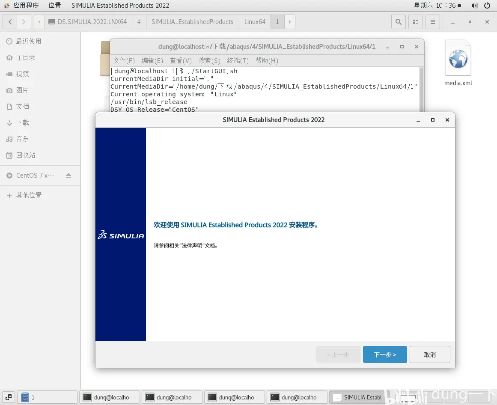
Task: Go forward in the file manager
Action: (24, 22)
